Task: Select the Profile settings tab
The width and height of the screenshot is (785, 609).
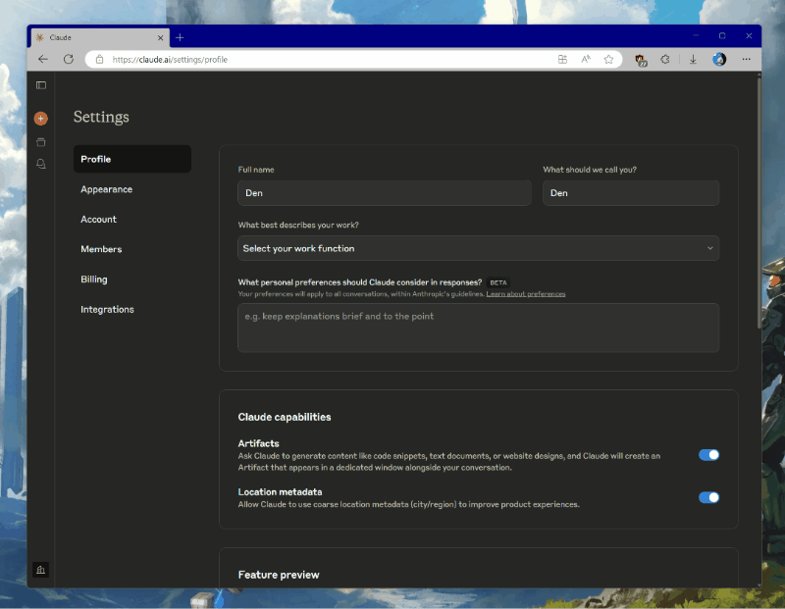Action: [x=132, y=159]
